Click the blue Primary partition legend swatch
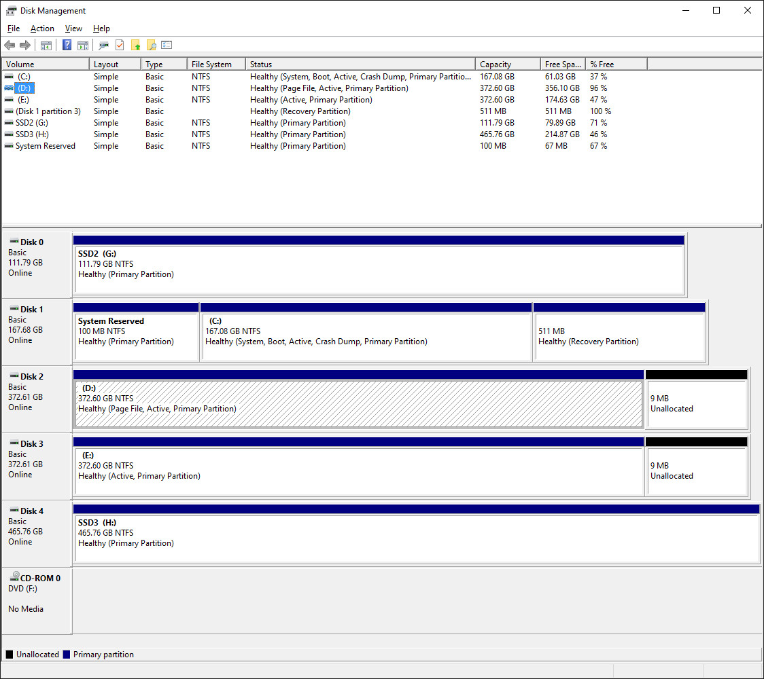The width and height of the screenshot is (764, 679). coord(67,655)
